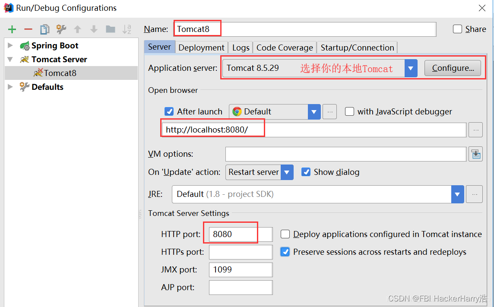Viewport: 494px width, 307px height.
Task: Click the VM options expand field icon
Action: (476, 154)
